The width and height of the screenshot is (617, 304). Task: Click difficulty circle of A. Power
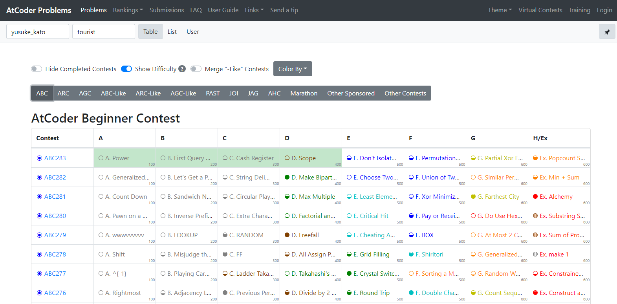(101, 158)
